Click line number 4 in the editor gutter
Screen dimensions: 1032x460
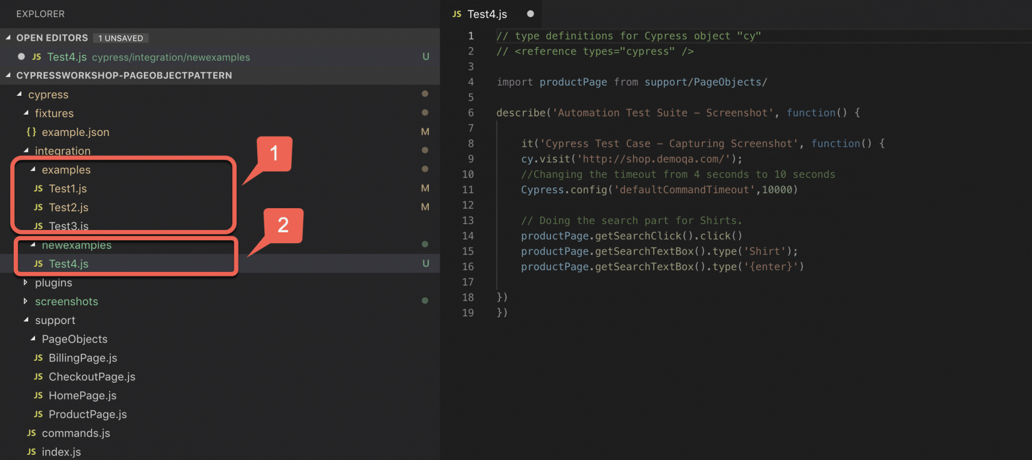[x=471, y=82]
